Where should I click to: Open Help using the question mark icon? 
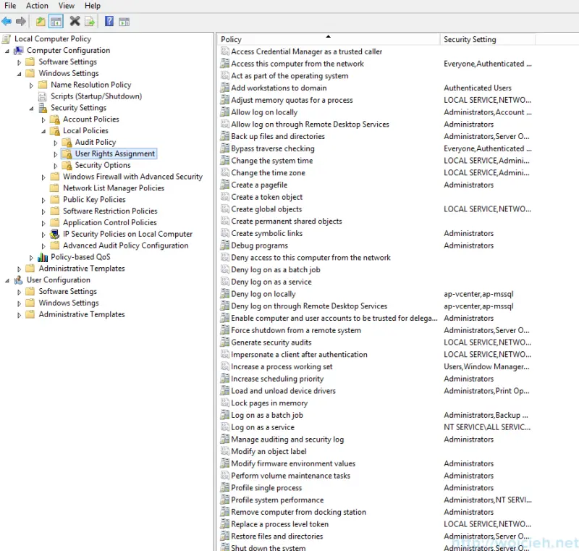click(x=107, y=21)
